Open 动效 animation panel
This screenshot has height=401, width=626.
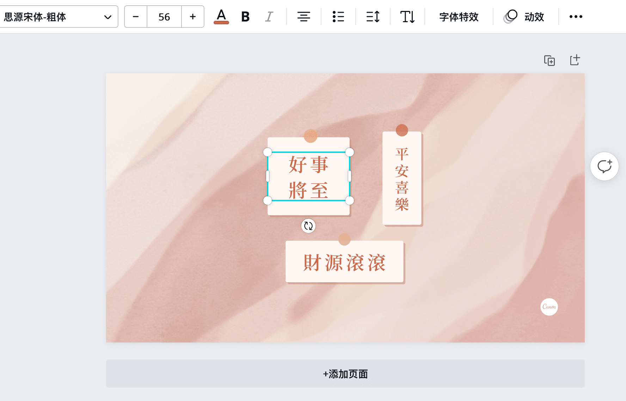click(524, 17)
